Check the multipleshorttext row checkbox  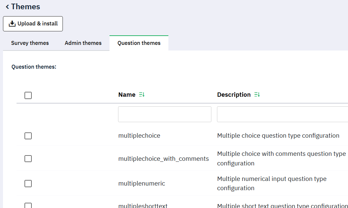coord(28,205)
